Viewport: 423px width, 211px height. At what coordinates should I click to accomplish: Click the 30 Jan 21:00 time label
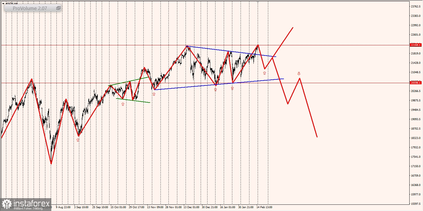pos(246,207)
